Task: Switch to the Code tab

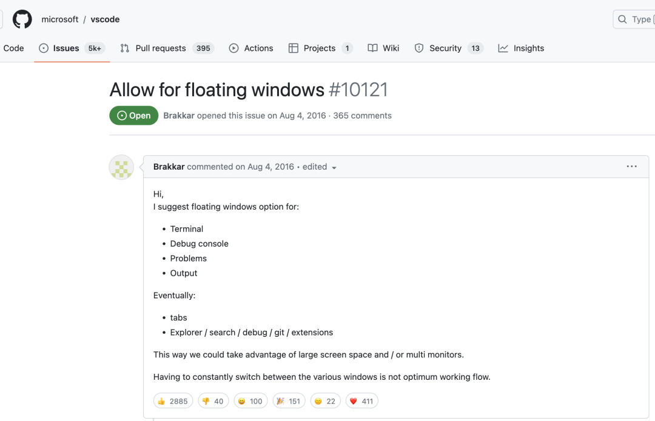Action: point(13,48)
